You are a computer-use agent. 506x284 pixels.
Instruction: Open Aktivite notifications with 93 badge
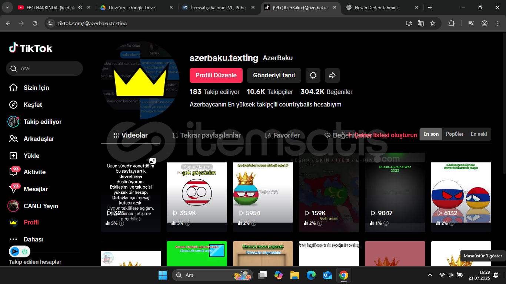click(27, 171)
